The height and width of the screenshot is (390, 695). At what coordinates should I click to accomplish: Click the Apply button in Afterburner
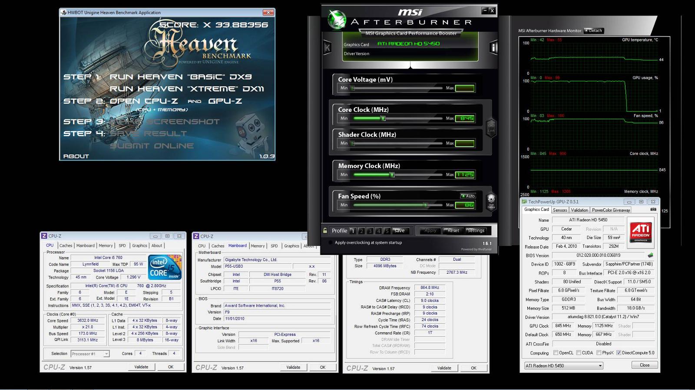430,231
